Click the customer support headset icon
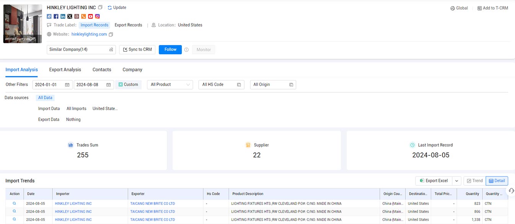This screenshot has width=515, height=224. [512, 191]
